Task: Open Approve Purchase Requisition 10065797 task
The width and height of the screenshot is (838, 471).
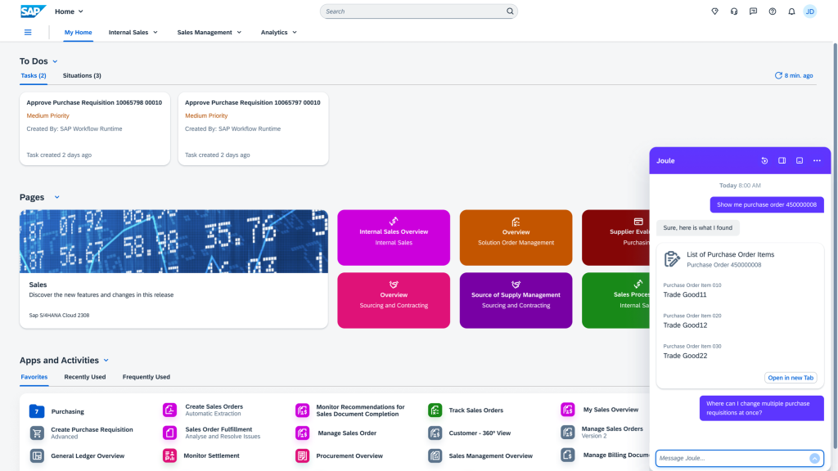Action: pos(253,128)
